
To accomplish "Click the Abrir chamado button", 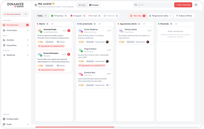I will [x=183, y=5].
